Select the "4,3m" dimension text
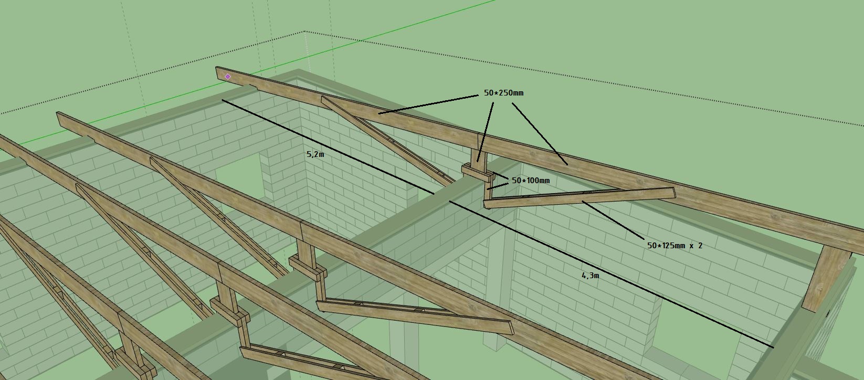 590,275
